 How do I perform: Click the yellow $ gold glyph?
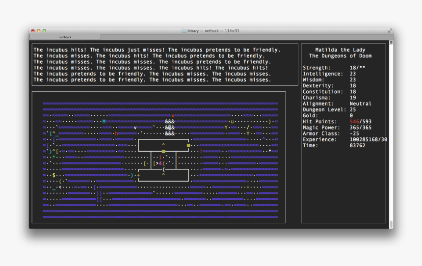(x=54, y=175)
